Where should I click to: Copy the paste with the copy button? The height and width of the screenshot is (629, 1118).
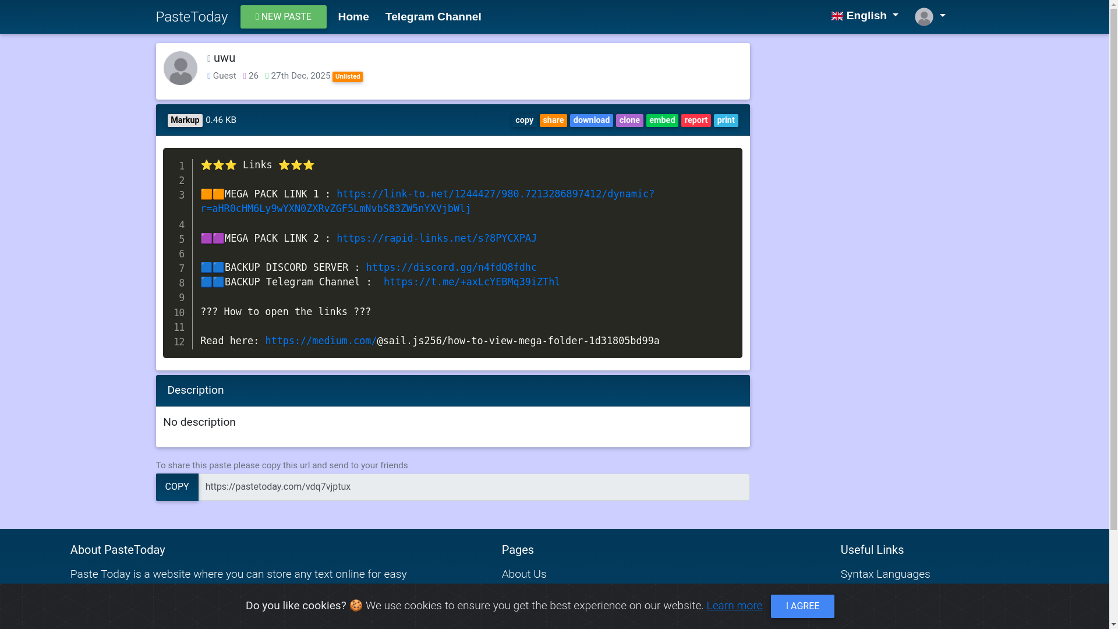(x=524, y=120)
